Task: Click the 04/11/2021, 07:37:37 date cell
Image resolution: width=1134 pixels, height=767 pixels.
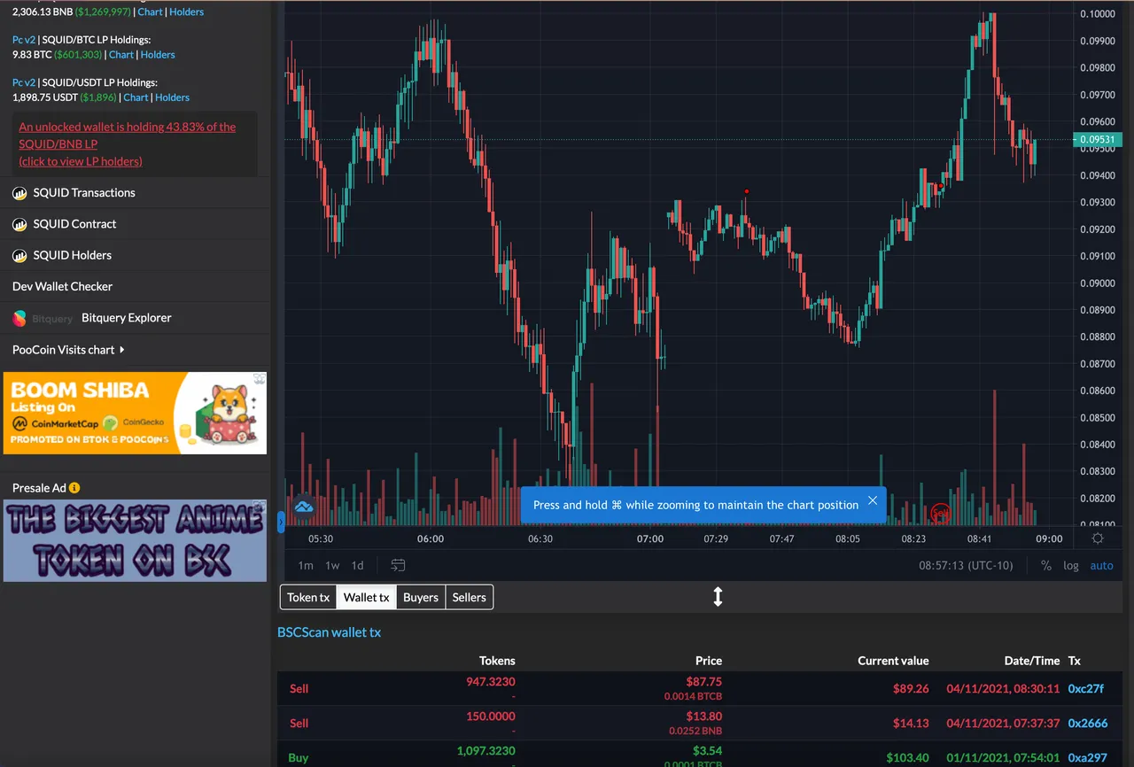Action: point(1003,723)
